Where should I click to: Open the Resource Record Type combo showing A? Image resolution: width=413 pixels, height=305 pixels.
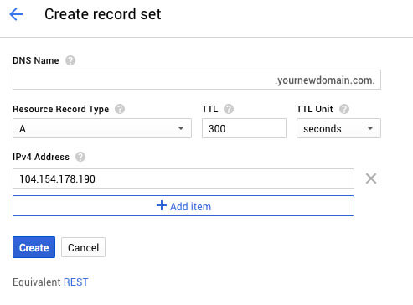pyautogui.click(x=102, y=128)
